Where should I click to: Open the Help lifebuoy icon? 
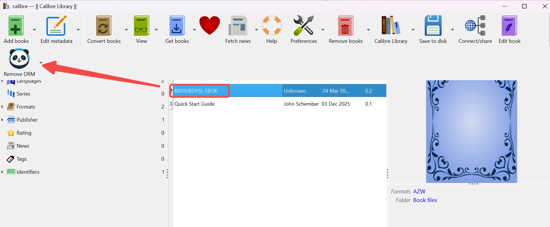[272, 26]
